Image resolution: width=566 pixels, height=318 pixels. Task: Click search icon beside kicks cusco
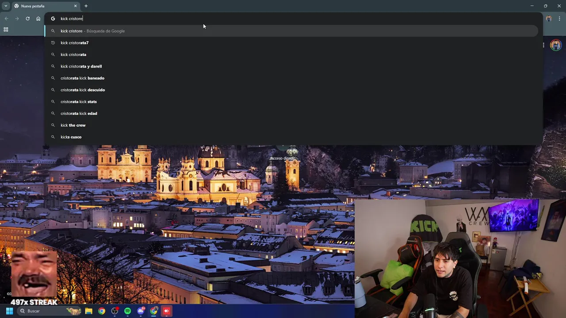53,137
